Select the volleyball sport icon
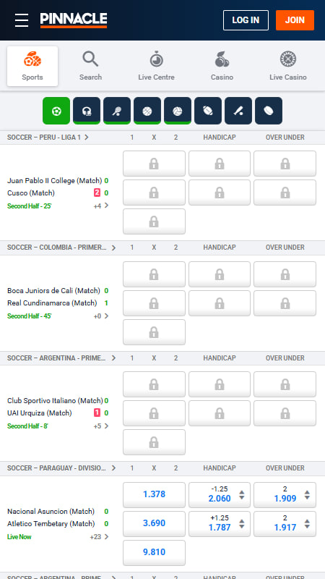 coord(178,111)
